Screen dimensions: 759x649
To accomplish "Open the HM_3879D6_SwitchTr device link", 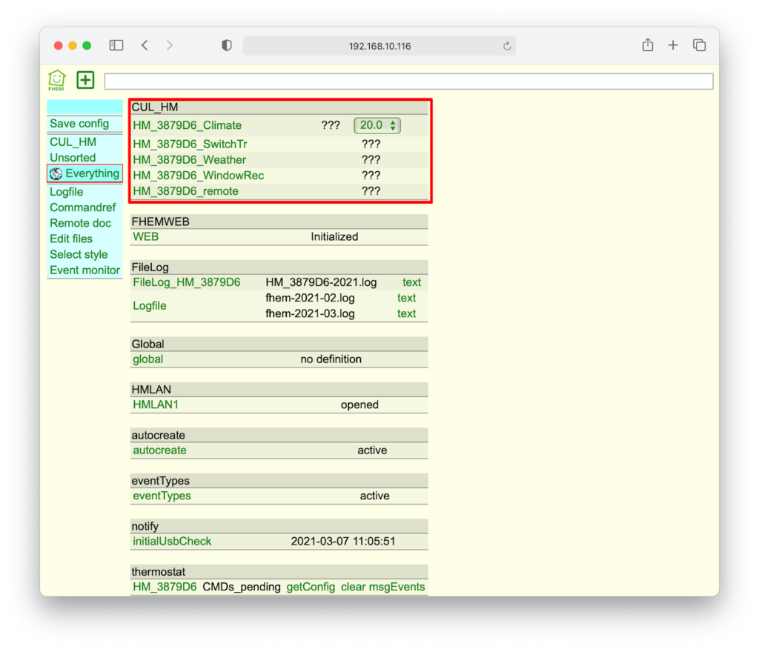I will point(190,144).
